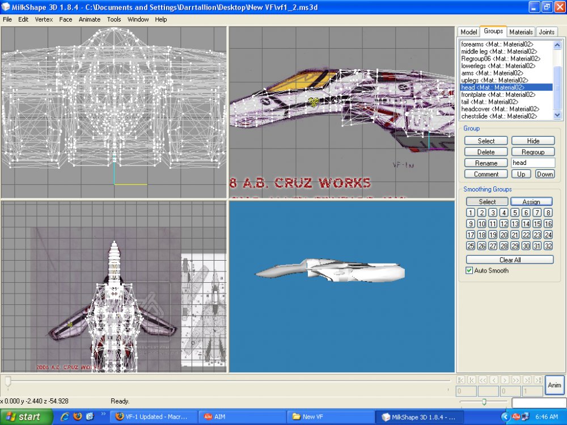Hide the selected group with Hide button
Image resolution: width=567 pixels, height=425 pixels.
tap(533, 141)
